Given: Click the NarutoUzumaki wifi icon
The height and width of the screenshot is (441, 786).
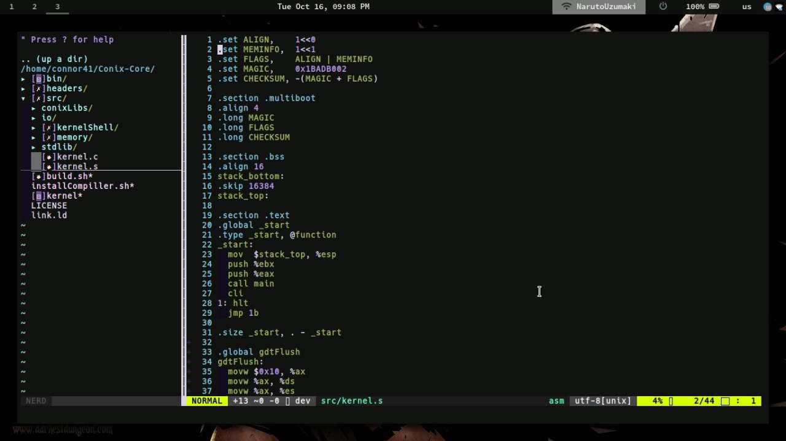Looking at the screenshot, I should pos(566,7).
